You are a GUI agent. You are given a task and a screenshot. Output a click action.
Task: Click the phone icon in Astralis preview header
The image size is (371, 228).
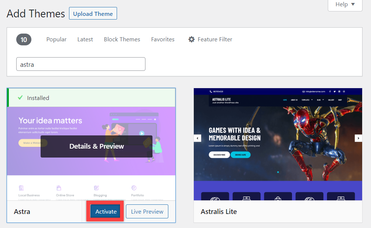coord(211,91)
